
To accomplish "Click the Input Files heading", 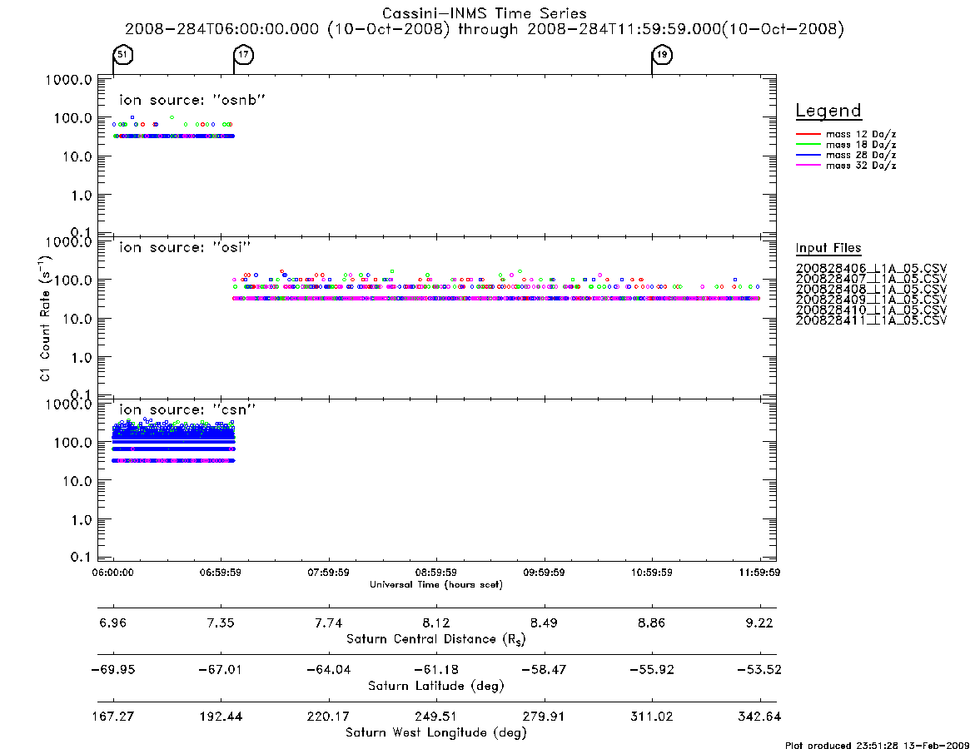I will [828, 248].
